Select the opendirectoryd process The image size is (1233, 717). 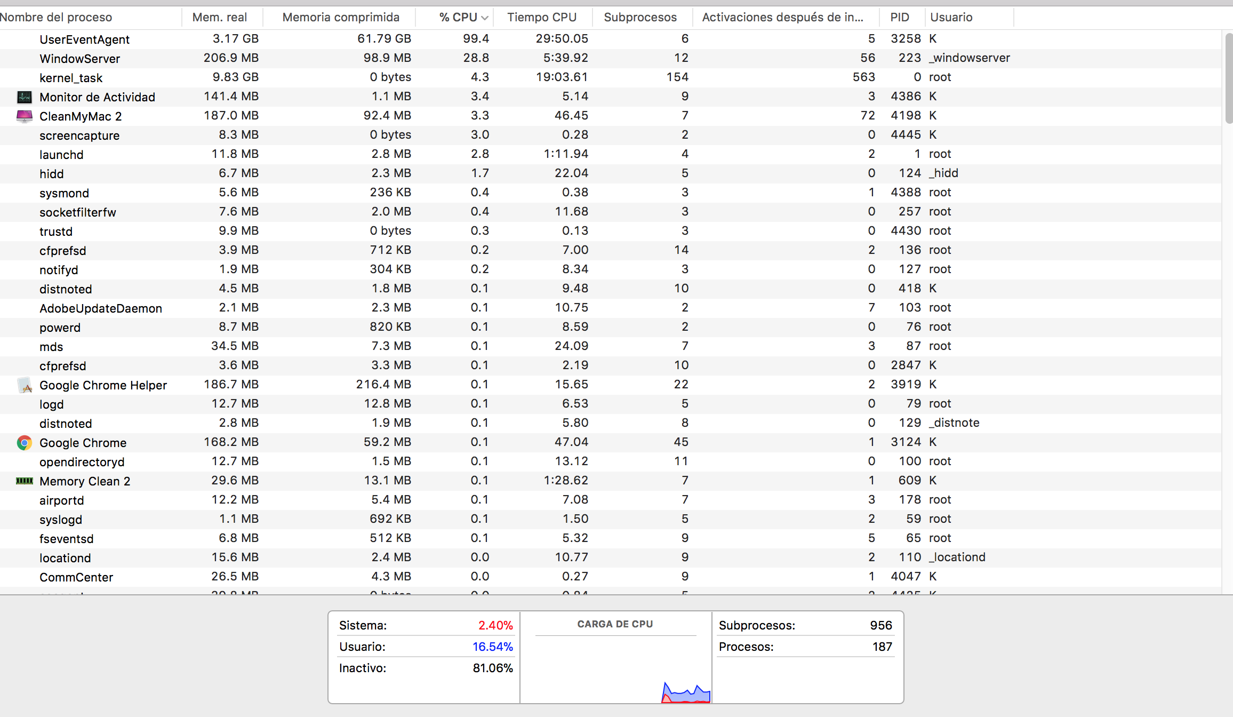pyautogui.click(x=611, y=461)
